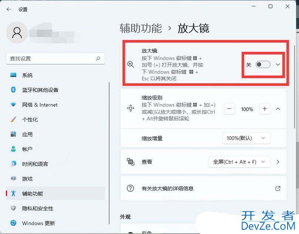Image resolution: width=299 pixels, height=234 pixels.
Task: Open the 缩放增量 100%(默认) dropdown
Action: [x=246, y=138]
